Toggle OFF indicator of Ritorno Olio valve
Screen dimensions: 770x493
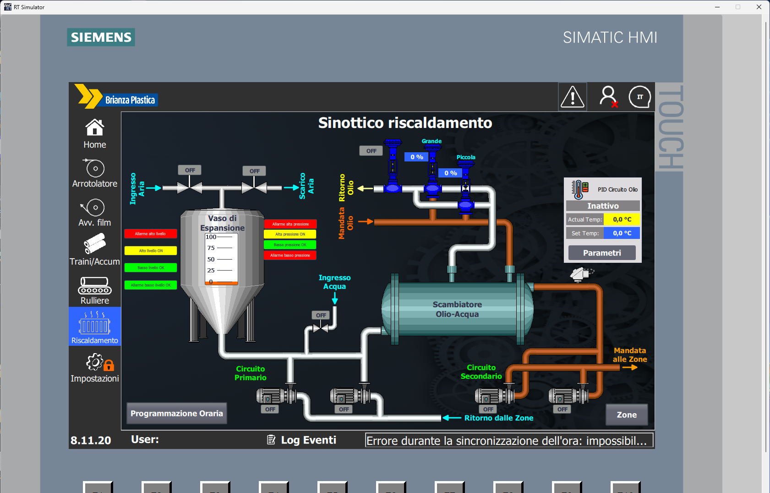click(x=371, y=151)
